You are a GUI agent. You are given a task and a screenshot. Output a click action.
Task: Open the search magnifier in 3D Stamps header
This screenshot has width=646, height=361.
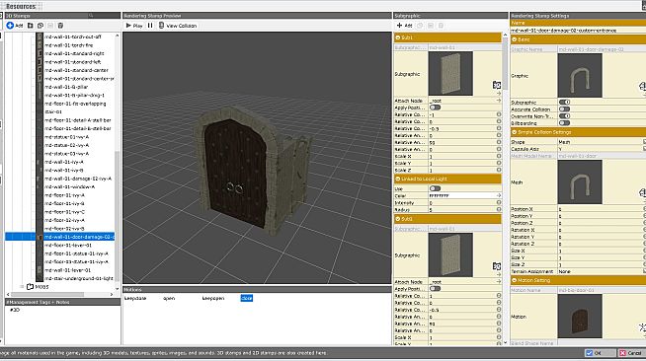(91, 16)
